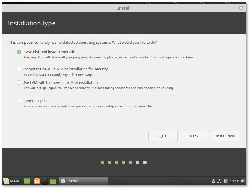Open the clock showing 15:10
Image resolution: width=249 pixels, height=188 pixels.
[234, 181]
